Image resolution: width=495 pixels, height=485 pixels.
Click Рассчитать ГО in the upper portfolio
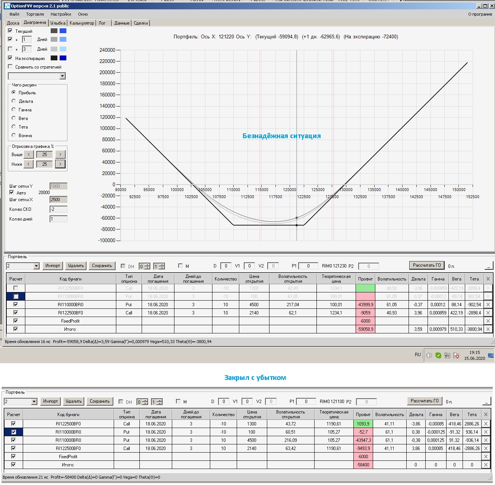pos(427,265)
